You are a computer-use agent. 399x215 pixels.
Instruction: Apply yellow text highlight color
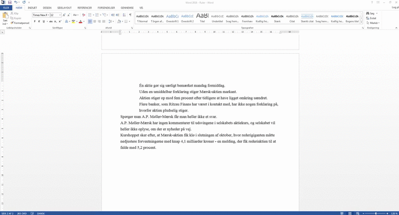tap(73, 22)
